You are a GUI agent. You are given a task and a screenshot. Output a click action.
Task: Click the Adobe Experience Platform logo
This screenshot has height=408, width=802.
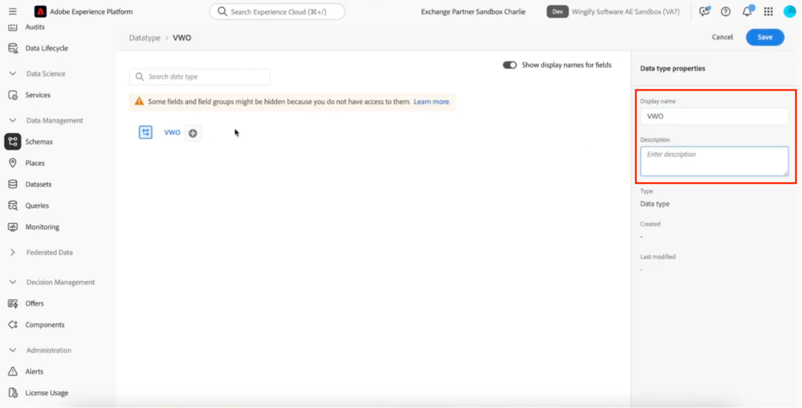point(40,12)
